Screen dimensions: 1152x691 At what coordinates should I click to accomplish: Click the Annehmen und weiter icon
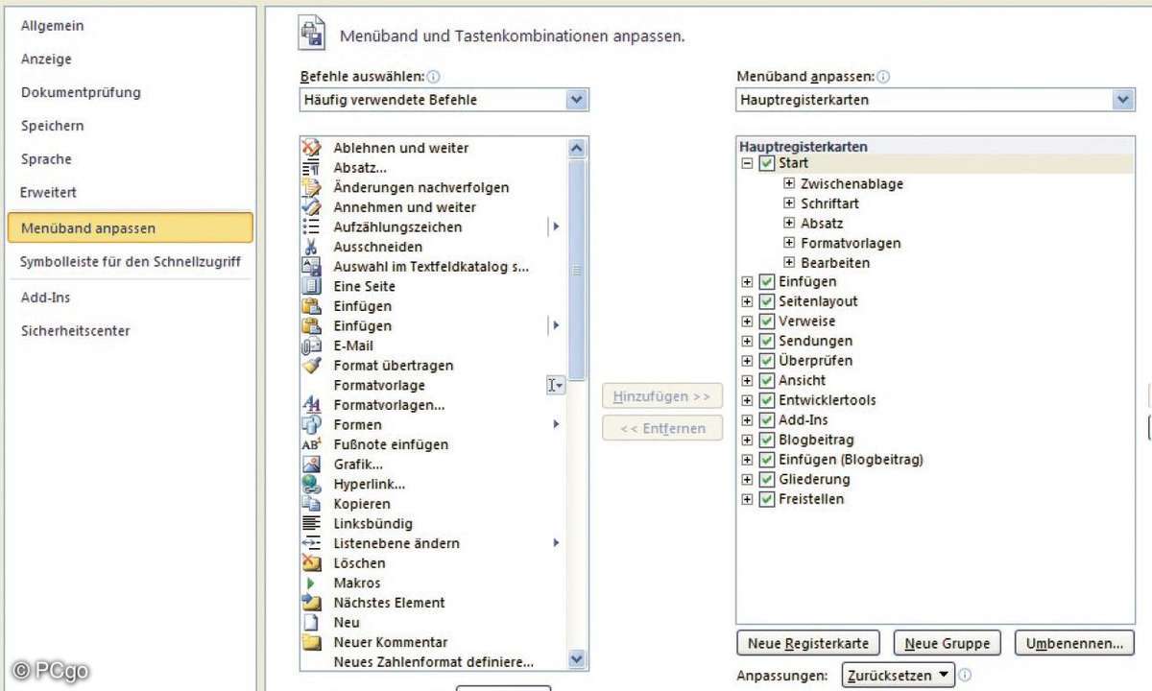[x=311, y=207]
